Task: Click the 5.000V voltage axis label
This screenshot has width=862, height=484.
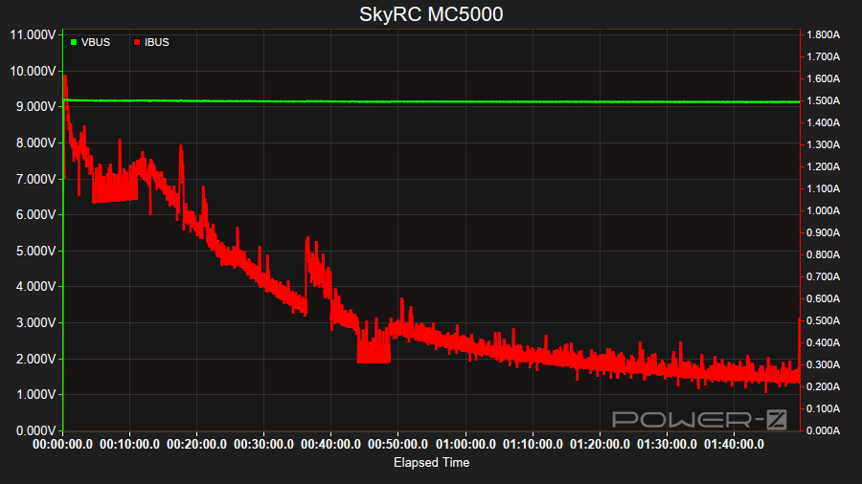Action: pos(35,252)
